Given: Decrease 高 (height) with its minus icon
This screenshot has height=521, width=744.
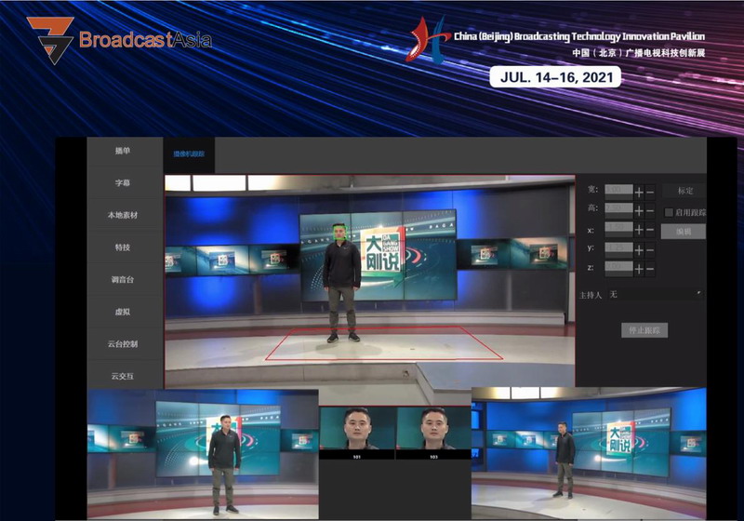Looking at the screenshot, I should (x=649, y=211).
